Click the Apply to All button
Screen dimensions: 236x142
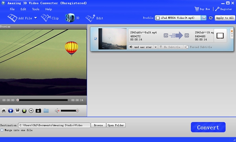pyautogui.click(x=225, y=18)
